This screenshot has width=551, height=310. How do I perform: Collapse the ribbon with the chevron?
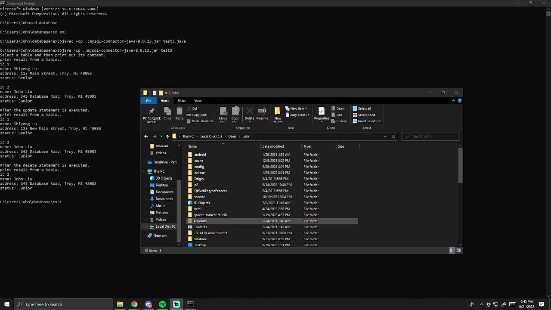tap(453, 101)
